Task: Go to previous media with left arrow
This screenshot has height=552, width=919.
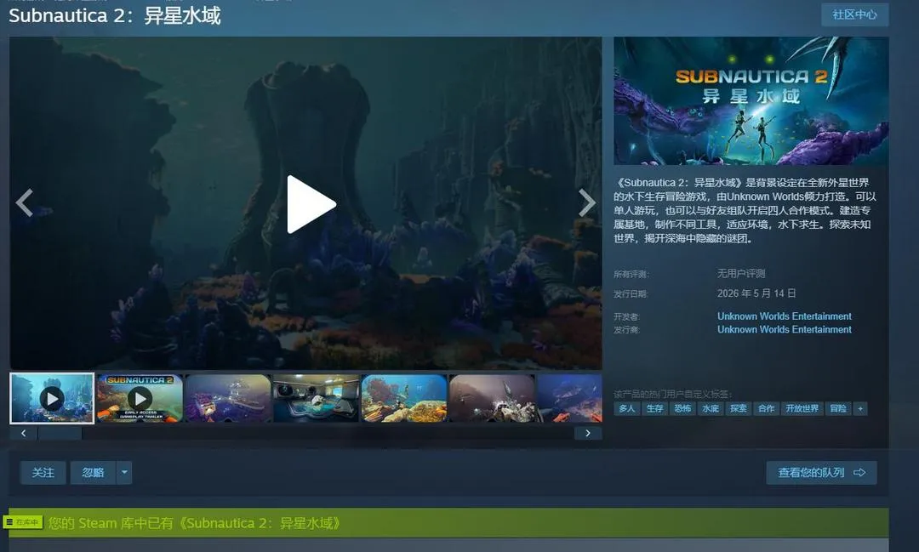Action: click(25, 203)
